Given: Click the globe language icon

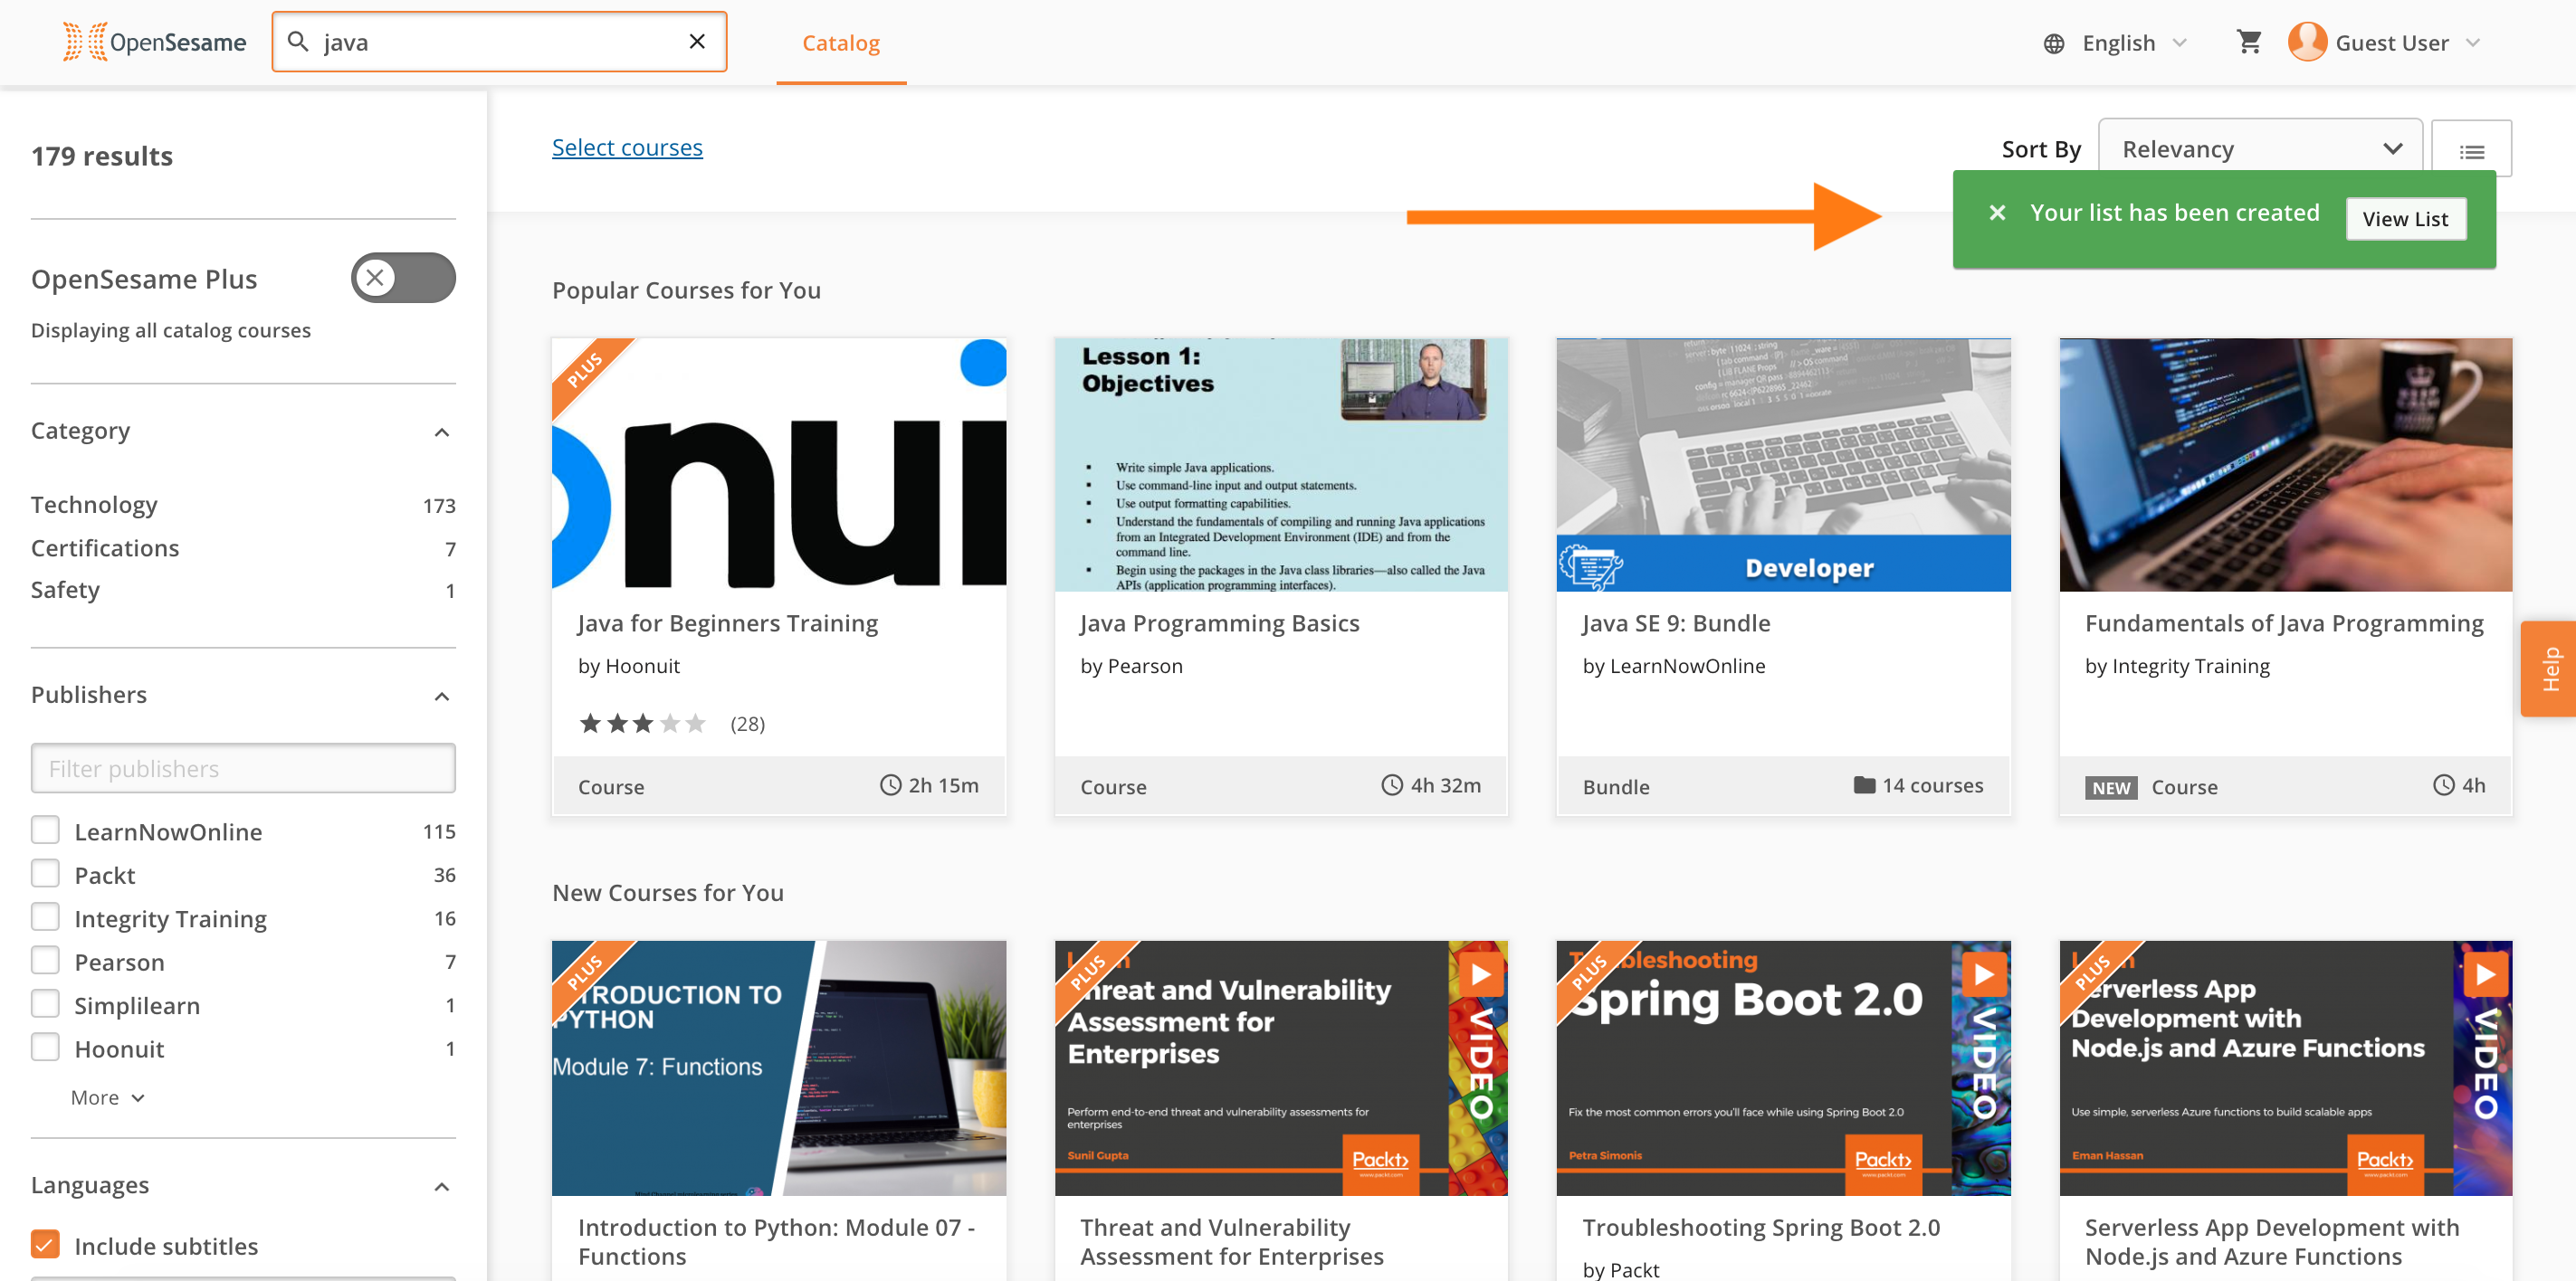Looking at the screenshot, I should point(2054,43).
